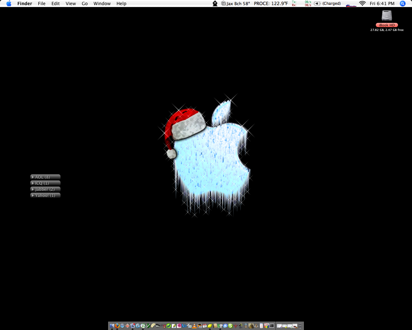Open the Finder menu
The height and width of the screenshot is (330, 412).
(25, 4)
